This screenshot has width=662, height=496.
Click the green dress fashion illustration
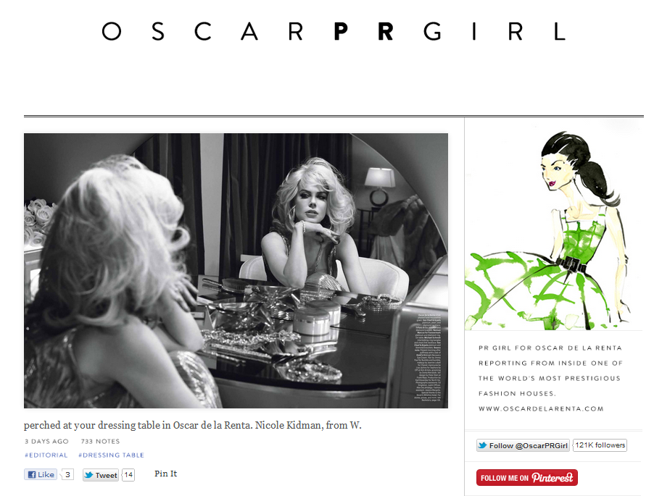(x=553, y=230)
